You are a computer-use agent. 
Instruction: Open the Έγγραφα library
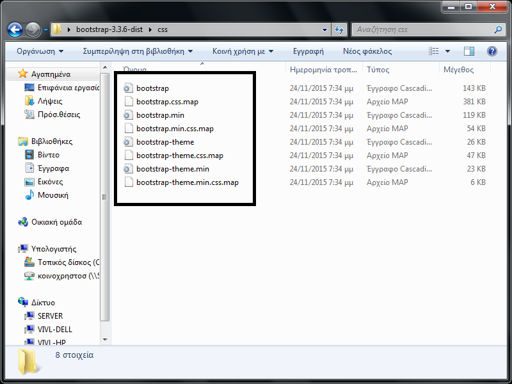[53, 168]
